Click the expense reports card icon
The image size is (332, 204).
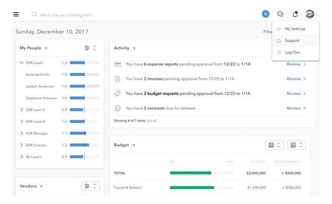click(118, 64)
